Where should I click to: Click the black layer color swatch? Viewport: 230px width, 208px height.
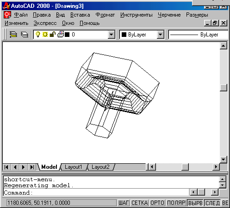click(67, 35)
